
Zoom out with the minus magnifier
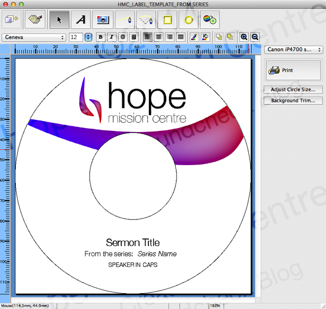tap(255, 37)
